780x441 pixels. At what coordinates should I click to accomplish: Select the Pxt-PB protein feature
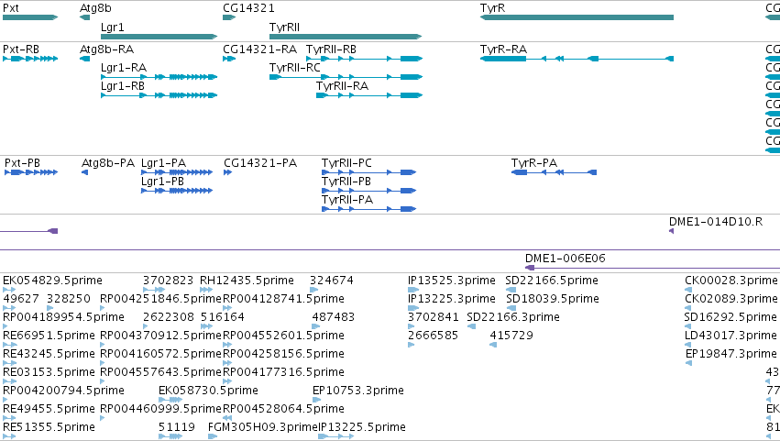31,172
